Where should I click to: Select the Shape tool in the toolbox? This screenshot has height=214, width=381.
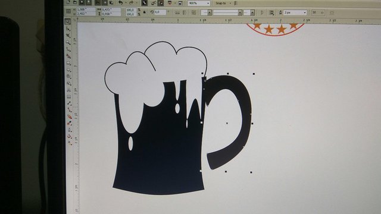(68, 29)
